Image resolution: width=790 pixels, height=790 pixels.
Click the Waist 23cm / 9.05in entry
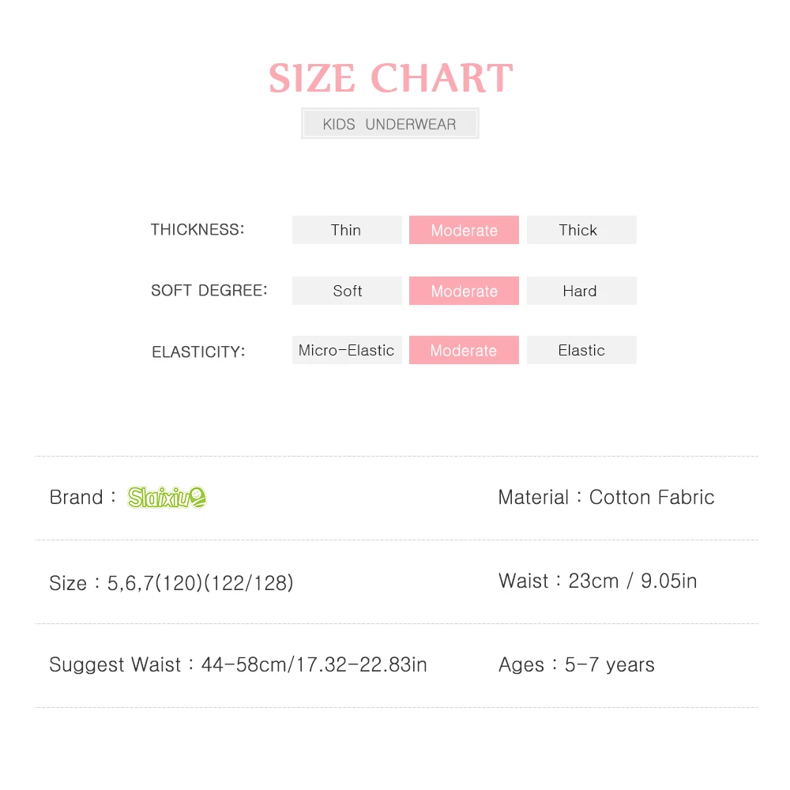(x=597, y=581)
